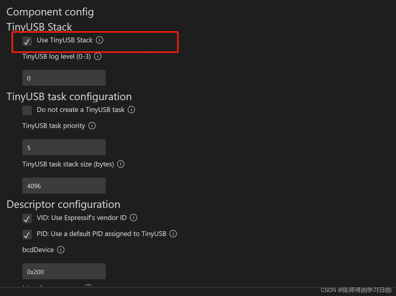Uncheck the Use TinyUSB Stack checkbox
Screen dimensions: 396x296
(x=27, y=41)
